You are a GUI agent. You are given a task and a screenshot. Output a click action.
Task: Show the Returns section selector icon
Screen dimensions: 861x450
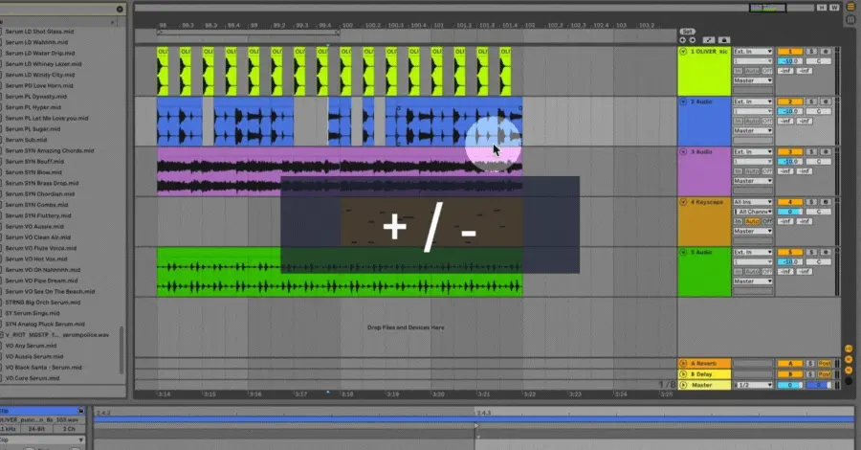click(x=849, y=359)
